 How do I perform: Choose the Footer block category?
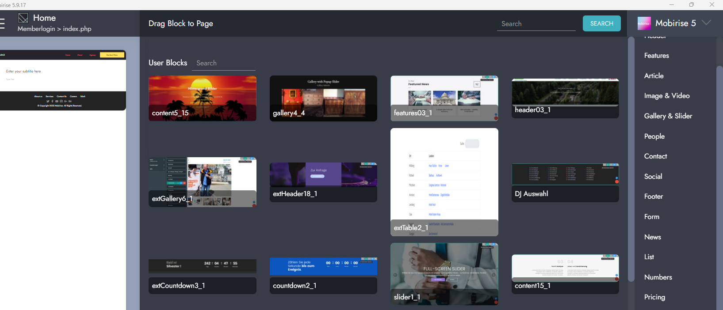653,197
